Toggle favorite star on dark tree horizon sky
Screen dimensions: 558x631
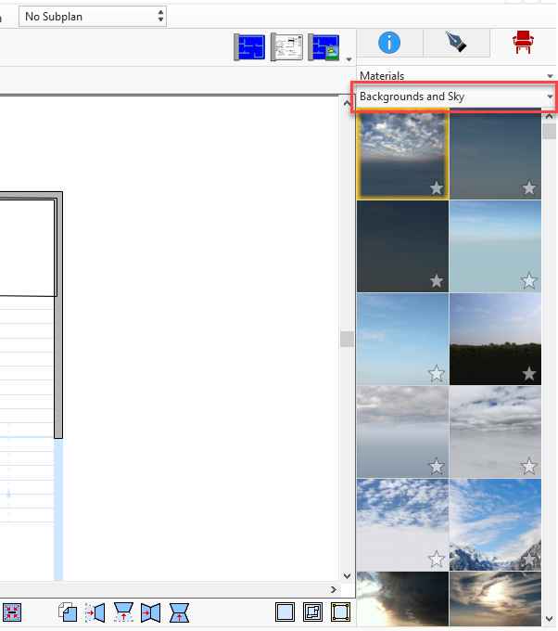tap(529, 373)
